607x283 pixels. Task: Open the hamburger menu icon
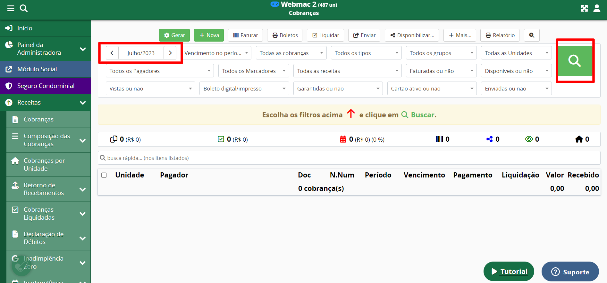click(11, 8)
